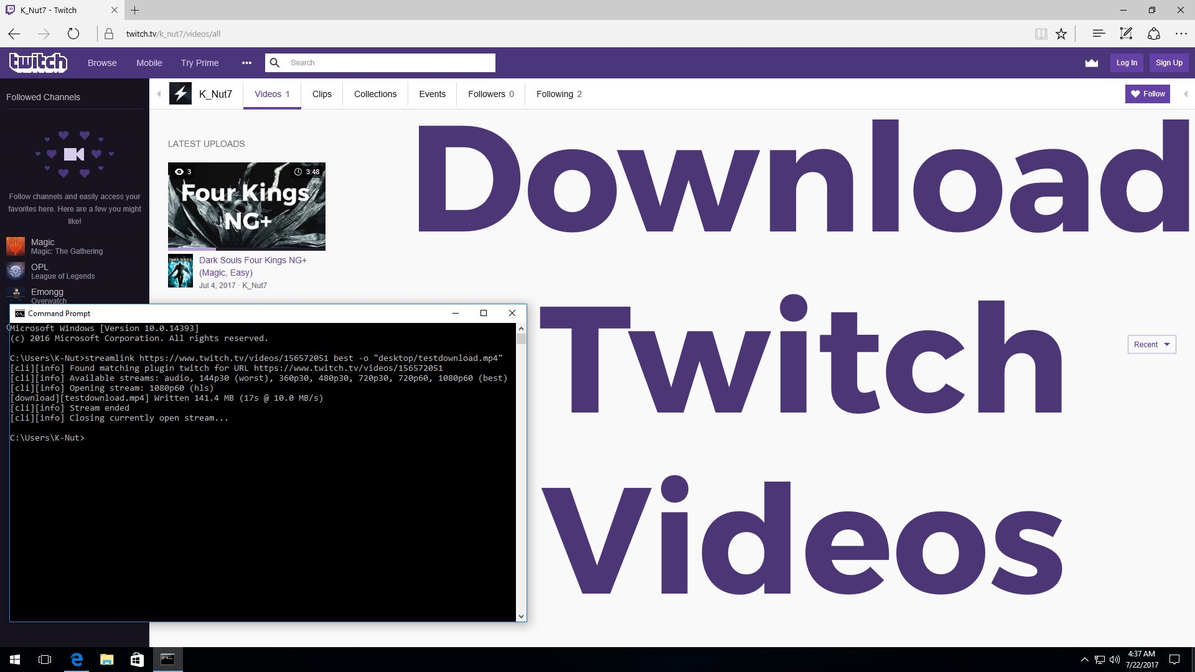Image resolution: width=1195 pixels, height=672 pixels.
Task: Minimize the Command Prompt window
Action: click(x=456, y=313)
